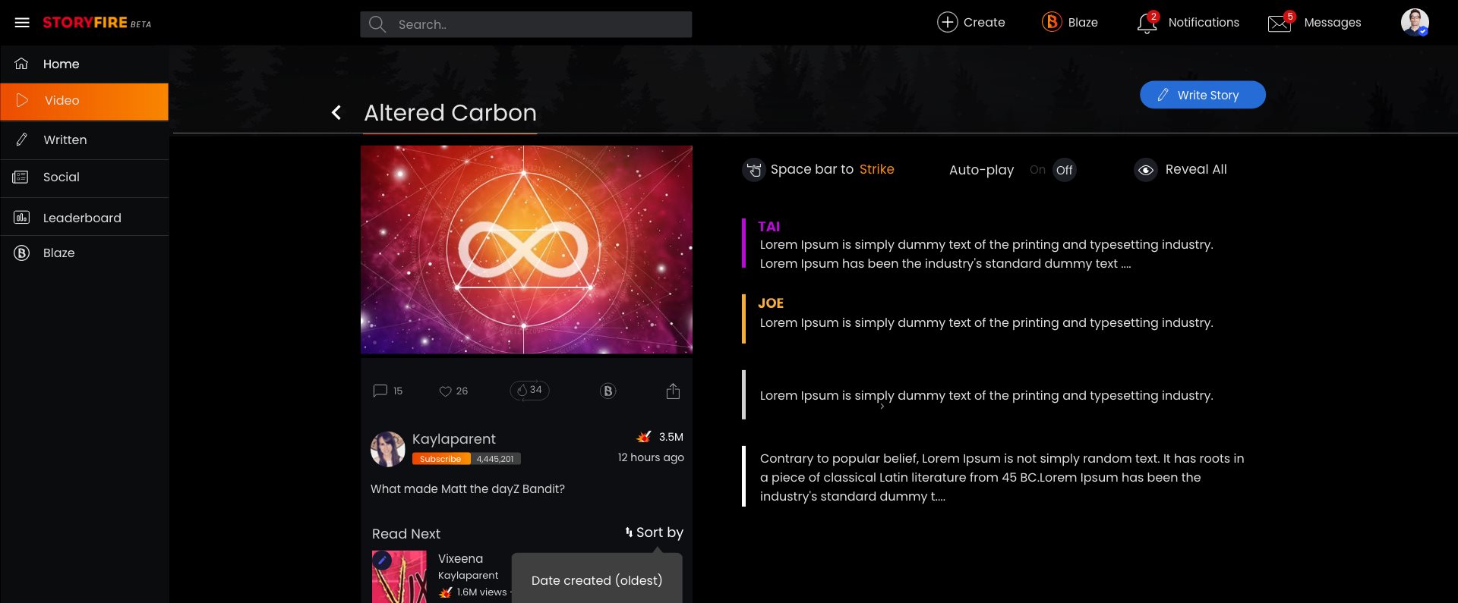Open Leaderboard in the sidebar
This screenshot has width=1458, height=603.
pos(84,218)
